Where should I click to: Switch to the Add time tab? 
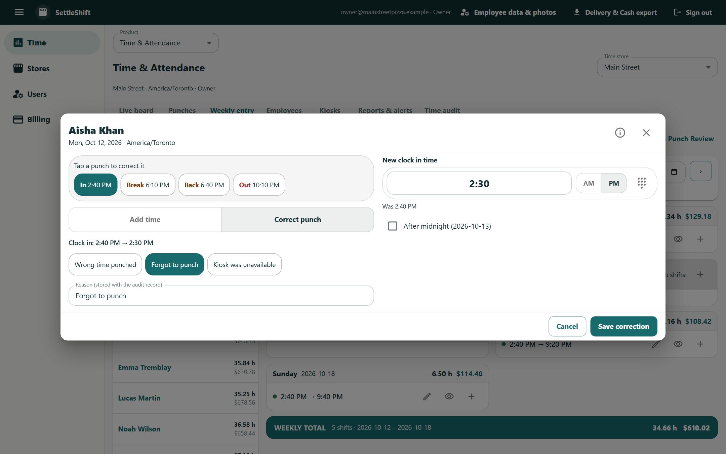[x=145, y=220]
